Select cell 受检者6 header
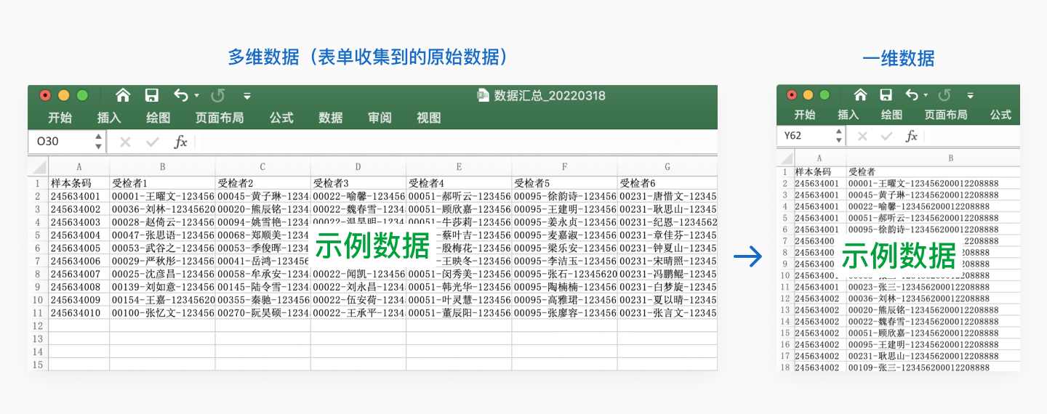Screen dimensions: 1047x414 tap(667, 183)
